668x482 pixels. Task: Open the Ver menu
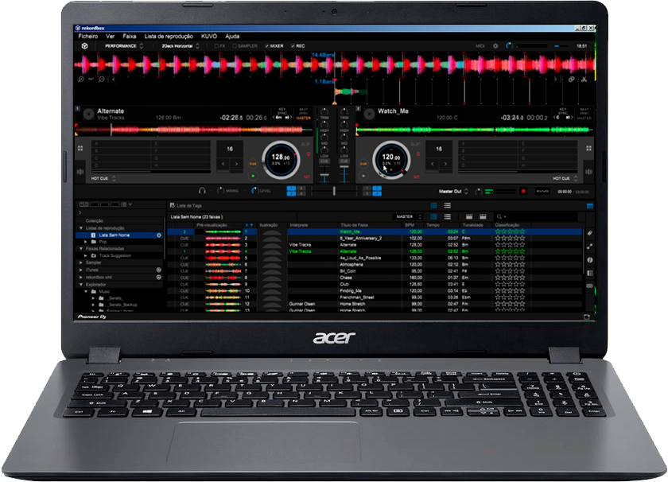click(x=111, y=37)
